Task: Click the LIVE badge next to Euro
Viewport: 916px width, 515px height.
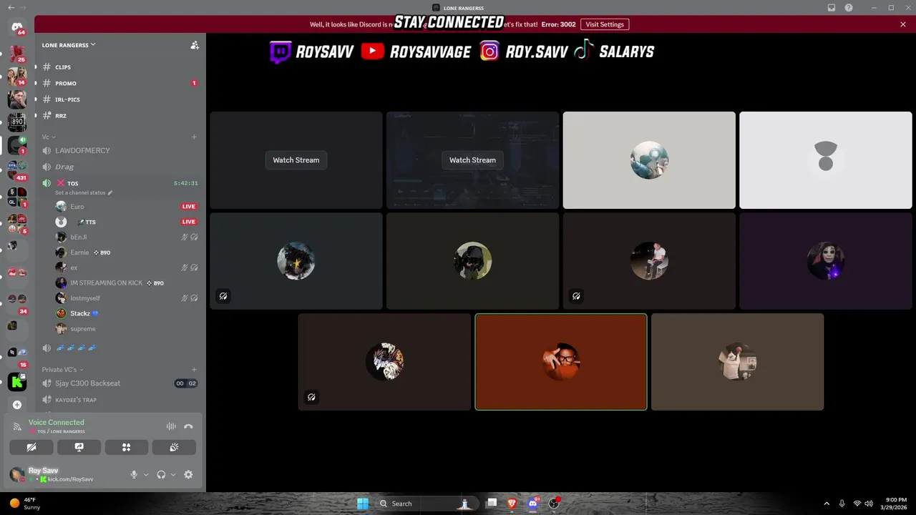Action: 189,207
